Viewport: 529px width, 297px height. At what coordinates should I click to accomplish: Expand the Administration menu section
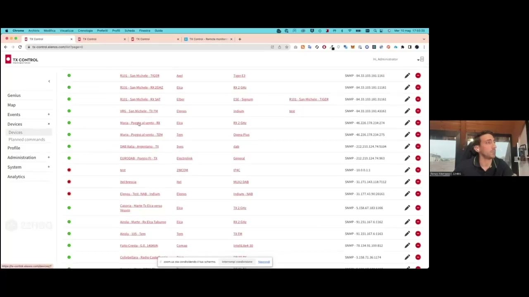tap(48, 157)
